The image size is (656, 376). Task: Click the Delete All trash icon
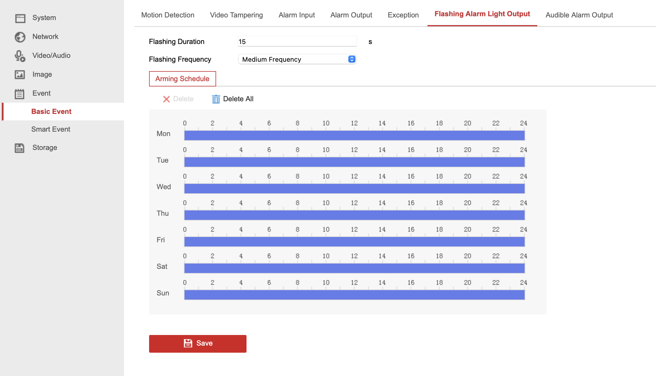tap(216, 99)
